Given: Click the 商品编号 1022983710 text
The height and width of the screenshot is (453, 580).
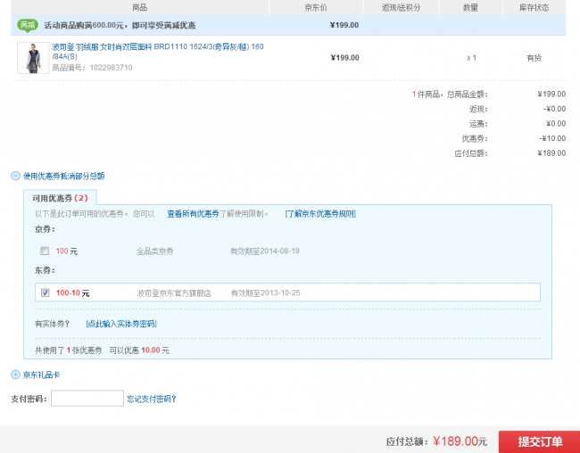Looking at the screenshot, I should pos(92,68).
